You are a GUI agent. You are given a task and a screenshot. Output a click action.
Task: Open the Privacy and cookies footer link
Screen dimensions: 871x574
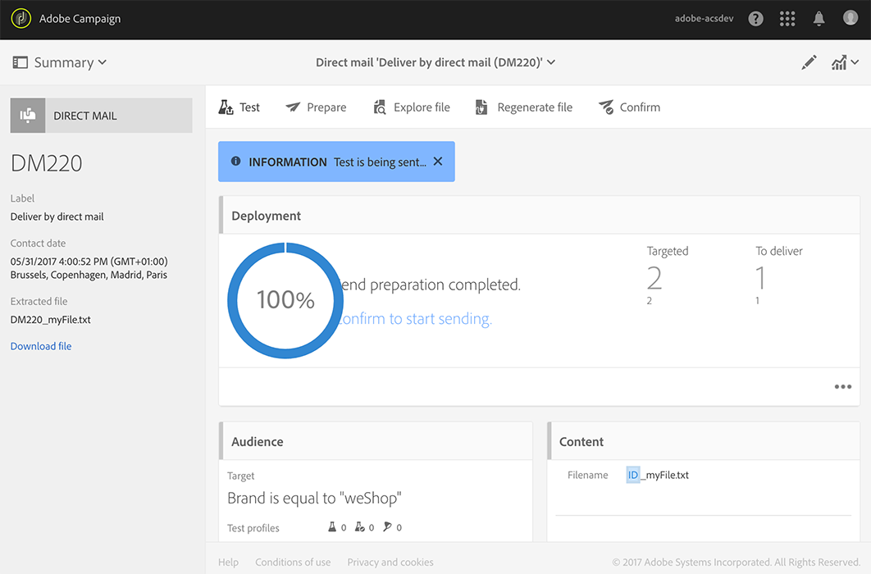tap(390, 563)
